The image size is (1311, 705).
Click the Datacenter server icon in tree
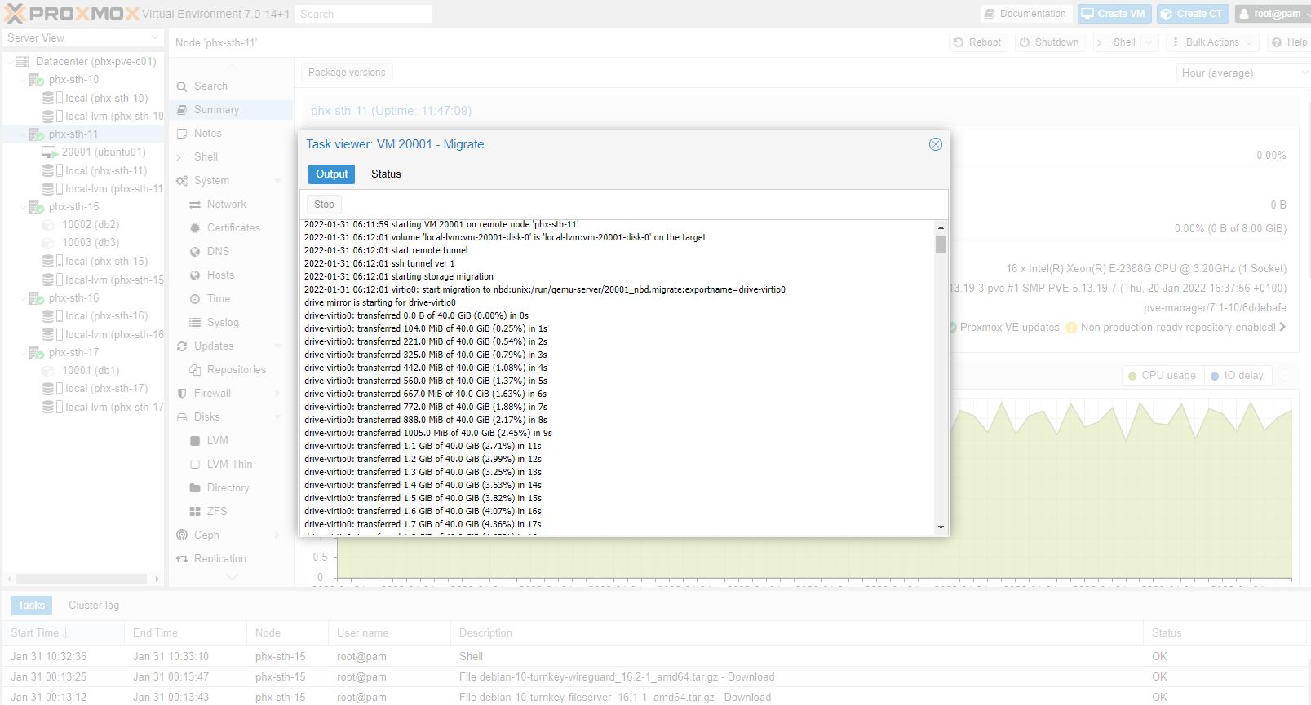tap(24, 62)
